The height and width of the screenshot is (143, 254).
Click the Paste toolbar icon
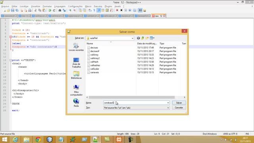pos(44,11)
